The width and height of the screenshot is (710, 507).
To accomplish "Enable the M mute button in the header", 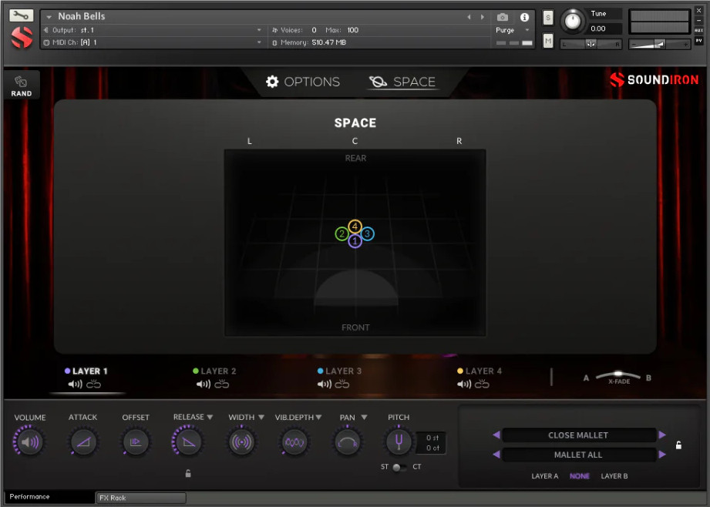I will [x=547, y=39].
